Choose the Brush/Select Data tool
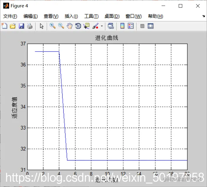Screen dimensions: 207x187 96,26
